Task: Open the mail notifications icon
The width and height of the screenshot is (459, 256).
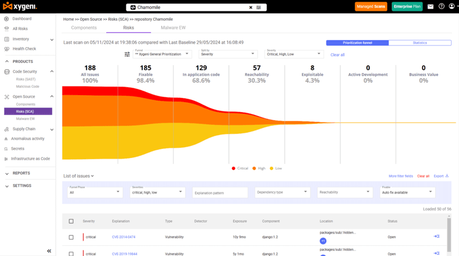Action: pyautogui.click(x=430, y=7)
